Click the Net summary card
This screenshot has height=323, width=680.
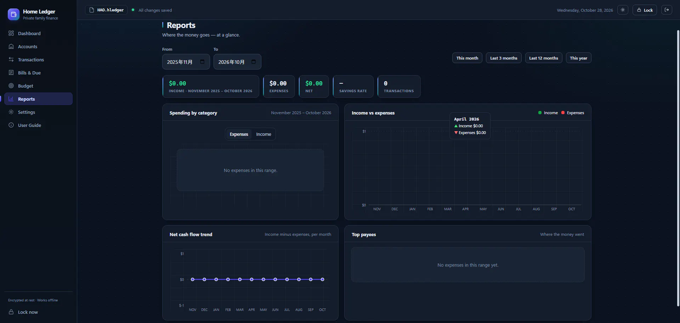click(314, 87)
